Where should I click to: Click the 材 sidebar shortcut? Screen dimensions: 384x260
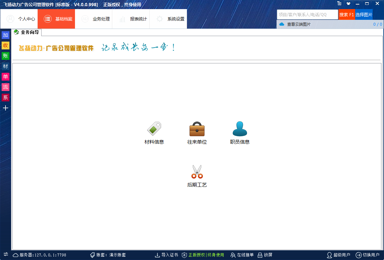[x=6, y=66]
